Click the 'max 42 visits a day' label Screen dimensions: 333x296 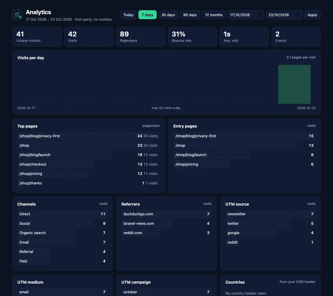tap(166, 108)
